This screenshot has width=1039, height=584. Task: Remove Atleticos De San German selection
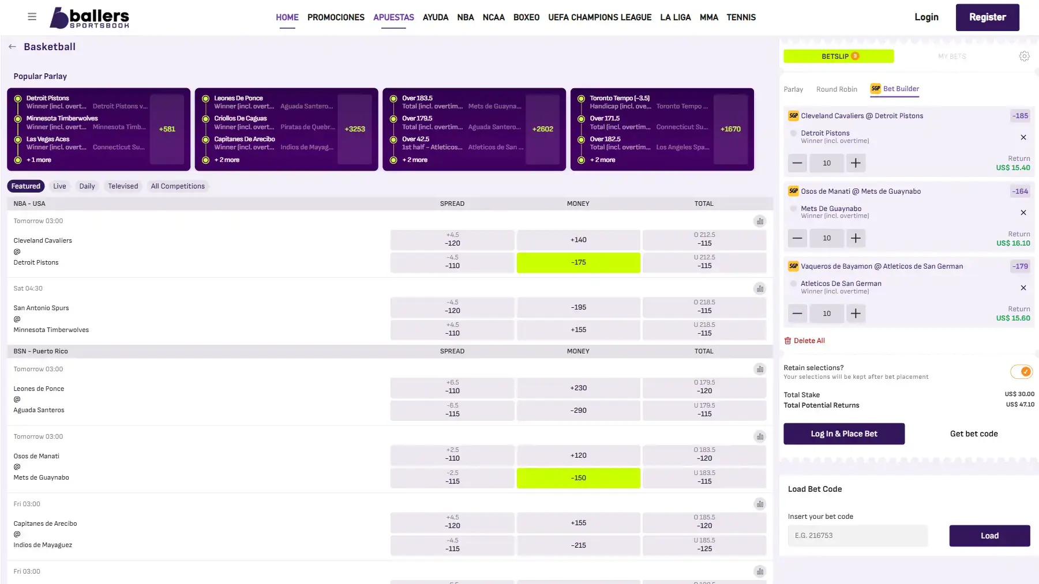click(x=1023, y=288)
